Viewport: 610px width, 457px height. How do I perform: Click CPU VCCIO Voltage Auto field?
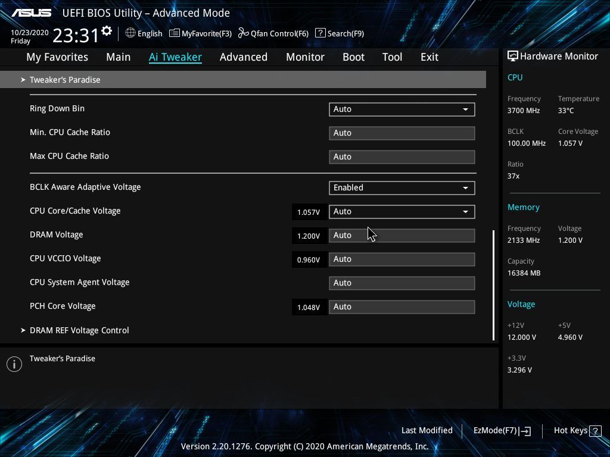(402, 259)
